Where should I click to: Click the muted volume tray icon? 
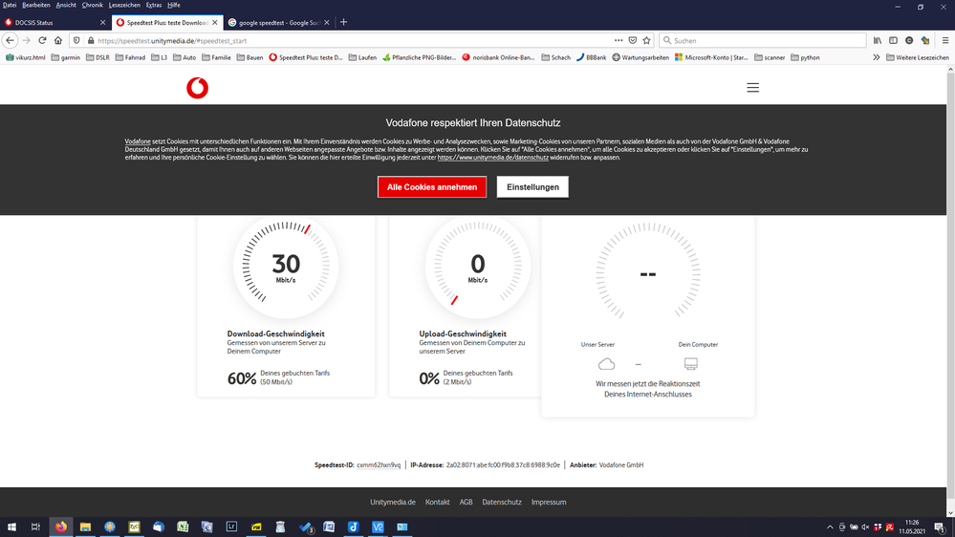tap(865, 527)
